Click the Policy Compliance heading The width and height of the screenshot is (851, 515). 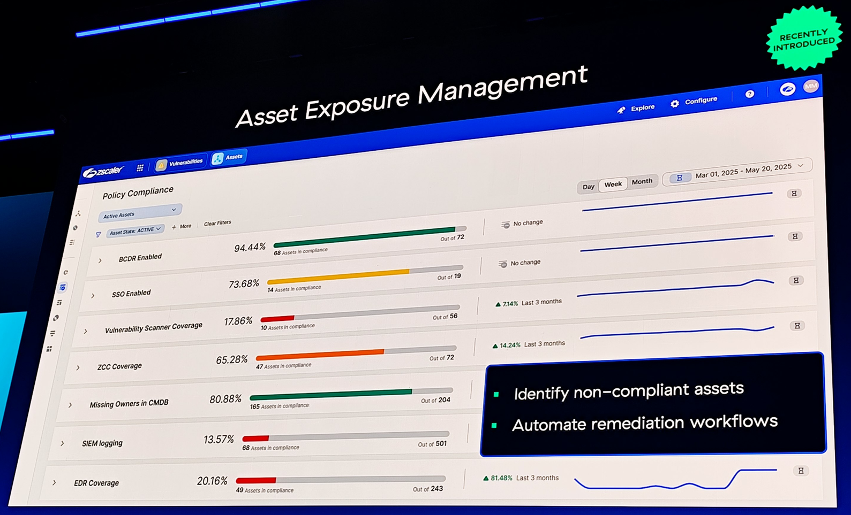click(x=138, y=192)
